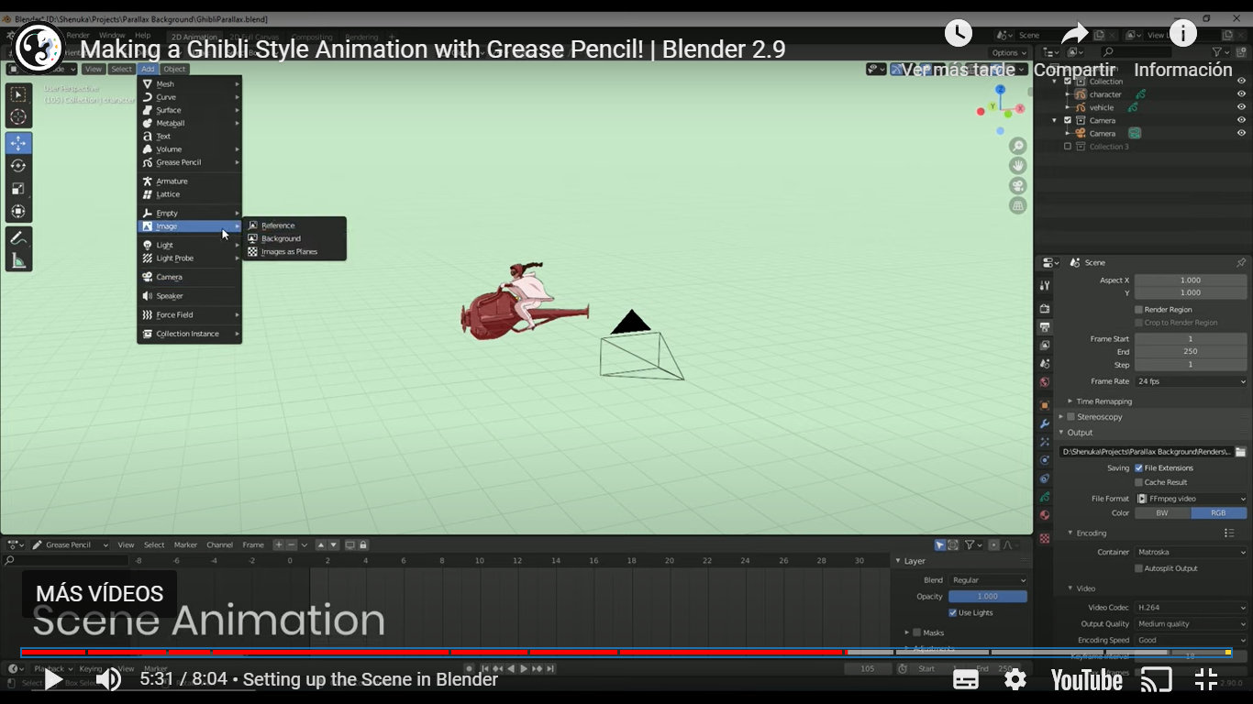Open the File Format dropdown
Image resolution: width=1253 pixels, height=704 pixels.
(1191, 499)
